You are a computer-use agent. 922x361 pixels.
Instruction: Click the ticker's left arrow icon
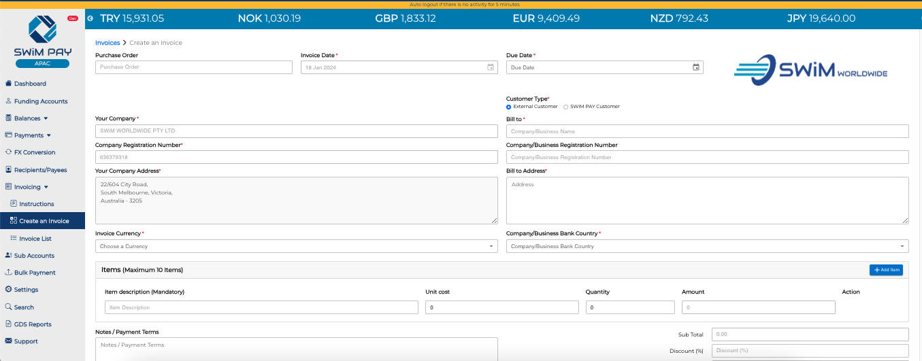click(x=90, y=18)
